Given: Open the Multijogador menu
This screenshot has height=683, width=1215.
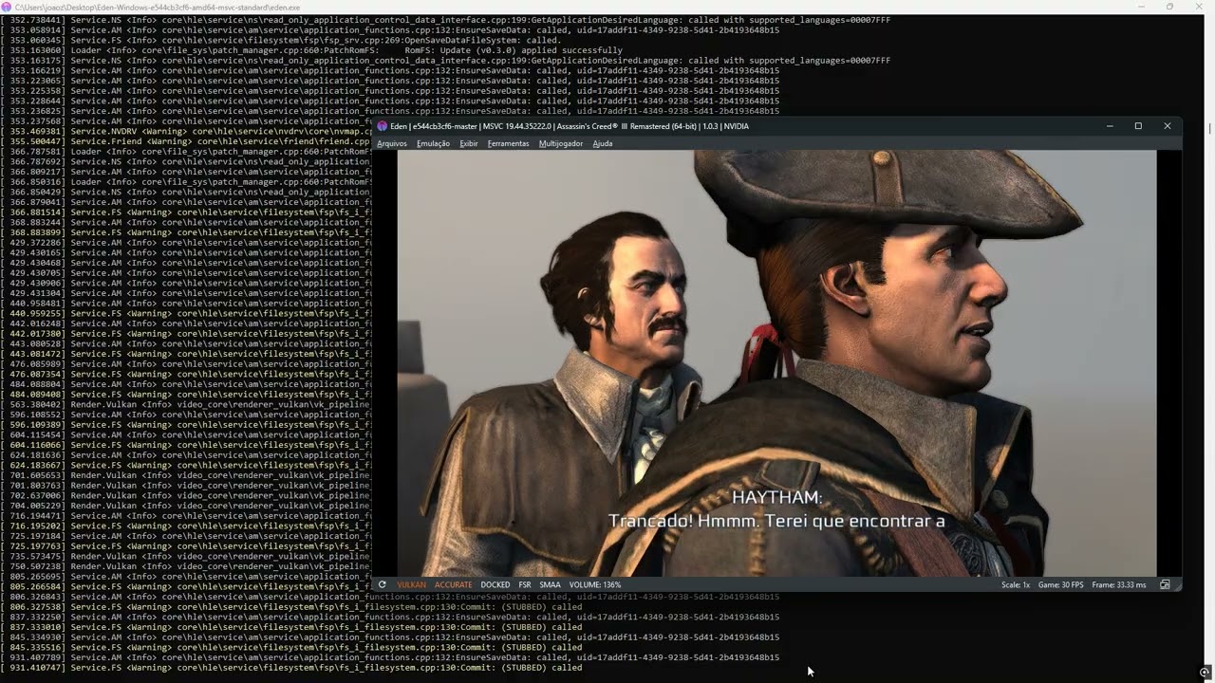Looking at the screenshot, I should [x=561, y=143].
